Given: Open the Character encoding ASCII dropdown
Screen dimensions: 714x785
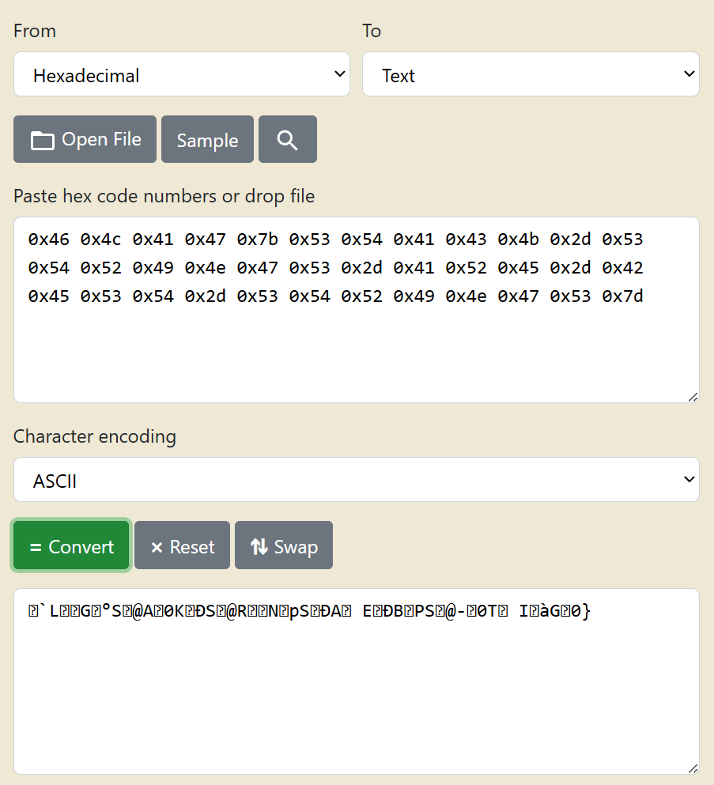Looking at the screenshot, I should 356,480.
